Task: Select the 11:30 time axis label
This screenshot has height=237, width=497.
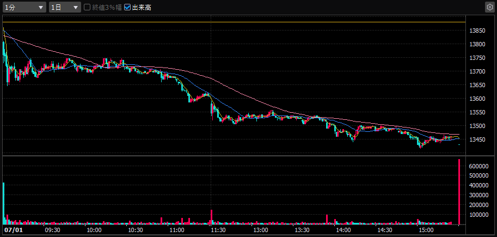Action: pyautogui.click(x=219, y=229)
